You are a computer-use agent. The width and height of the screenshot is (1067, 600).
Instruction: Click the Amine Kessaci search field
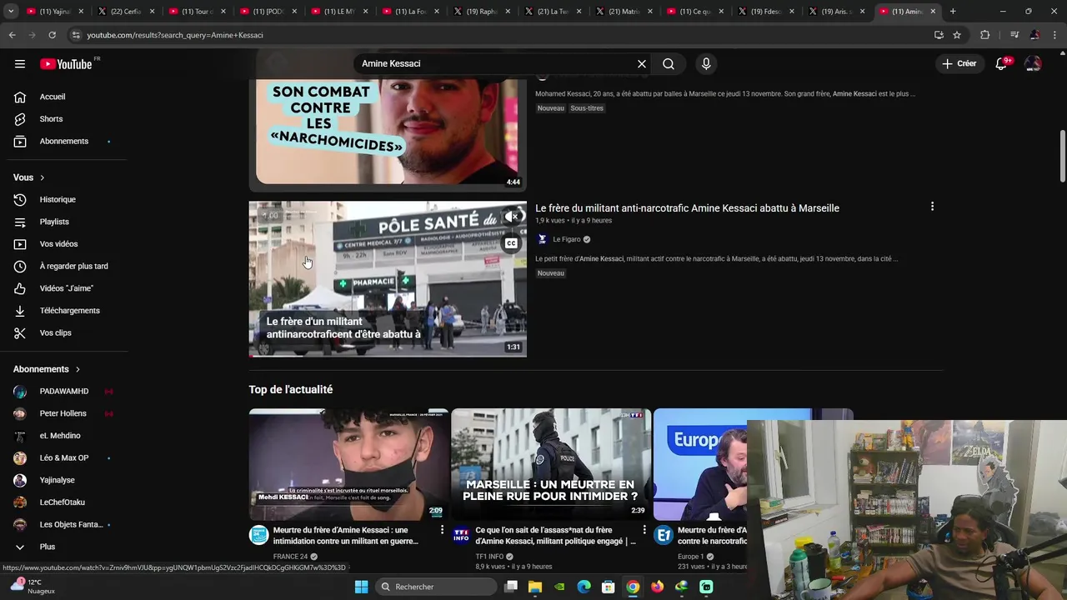496,64
